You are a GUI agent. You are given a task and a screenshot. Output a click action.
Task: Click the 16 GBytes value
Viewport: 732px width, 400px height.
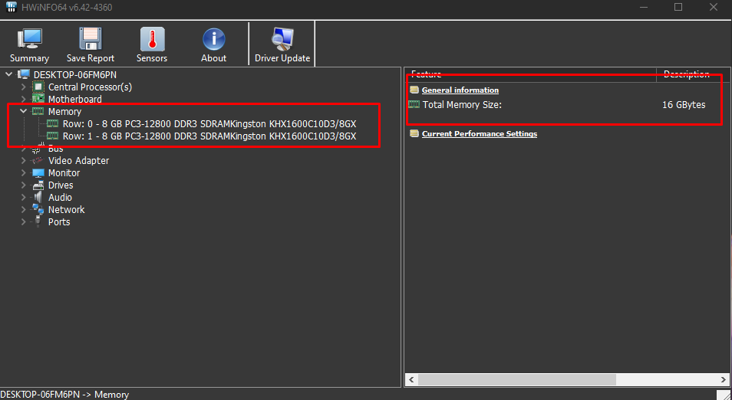684,105
